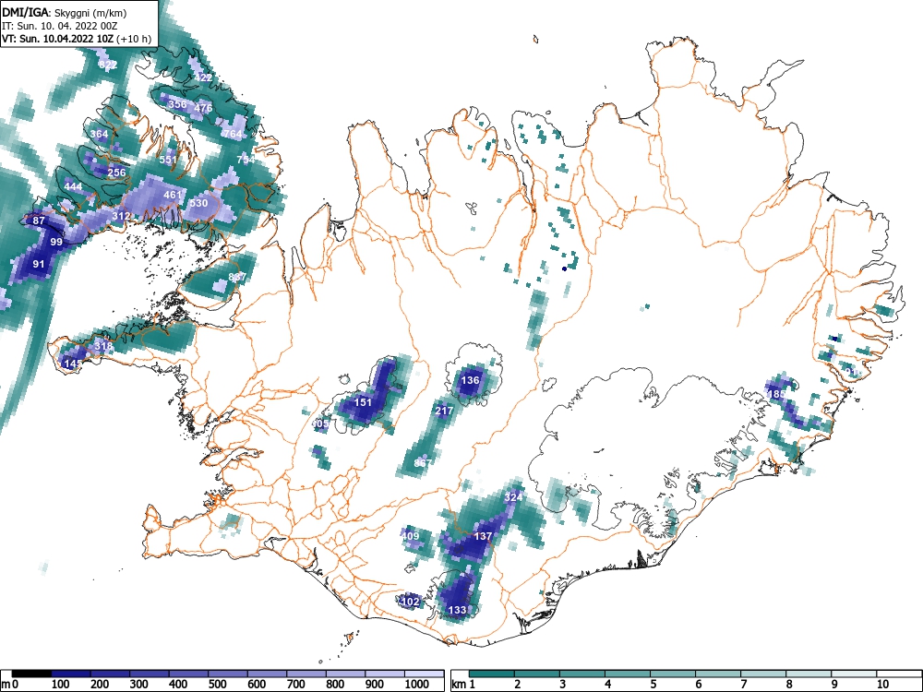The height and width of the screenshot is (692, 923).
Task: Click the visibility value 754
Action: (246, 160)
